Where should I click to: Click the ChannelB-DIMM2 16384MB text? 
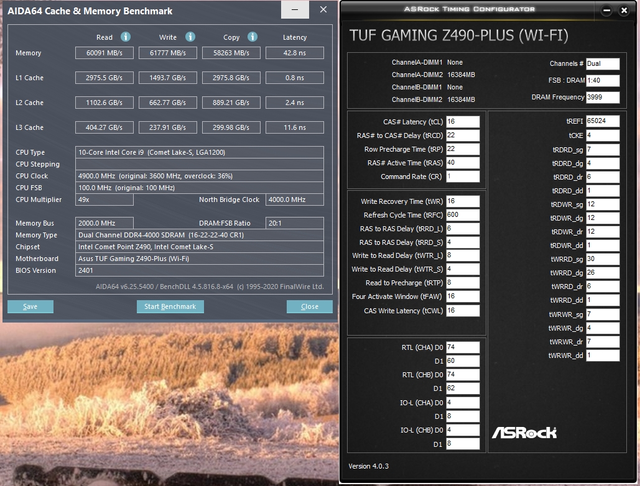[x=433, y=99]
